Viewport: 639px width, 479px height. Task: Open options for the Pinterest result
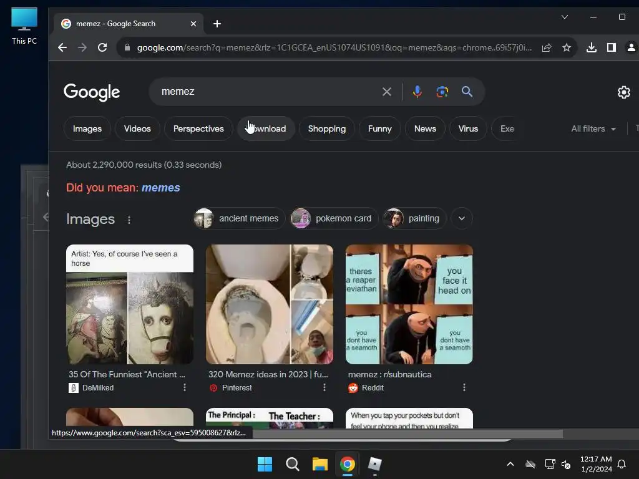[324, 387]
